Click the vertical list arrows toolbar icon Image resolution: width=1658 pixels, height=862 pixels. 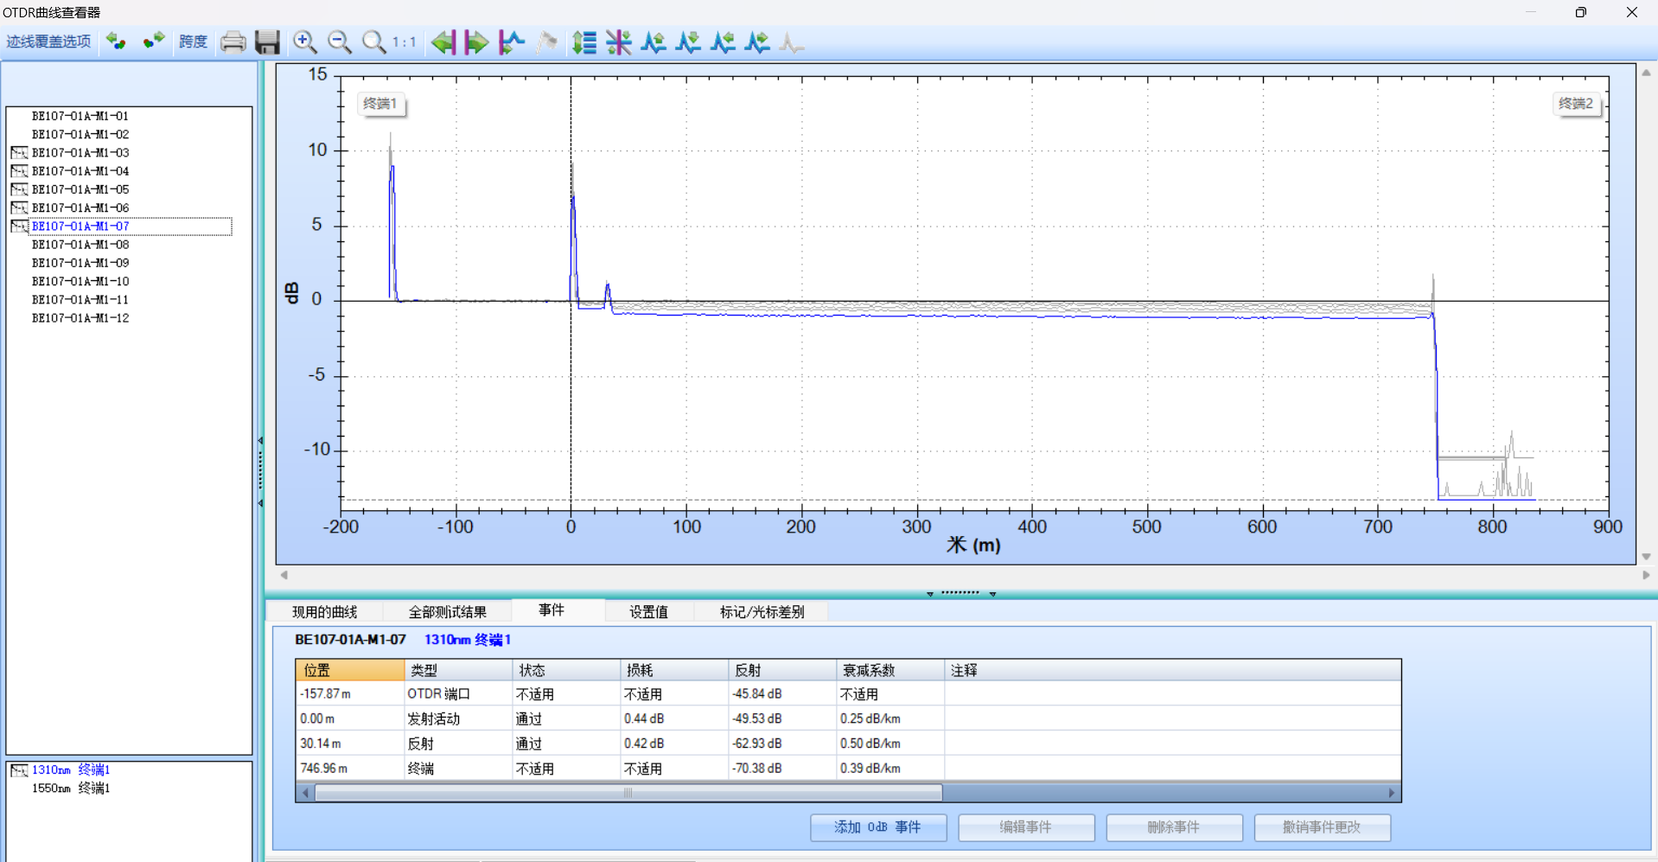584,42
